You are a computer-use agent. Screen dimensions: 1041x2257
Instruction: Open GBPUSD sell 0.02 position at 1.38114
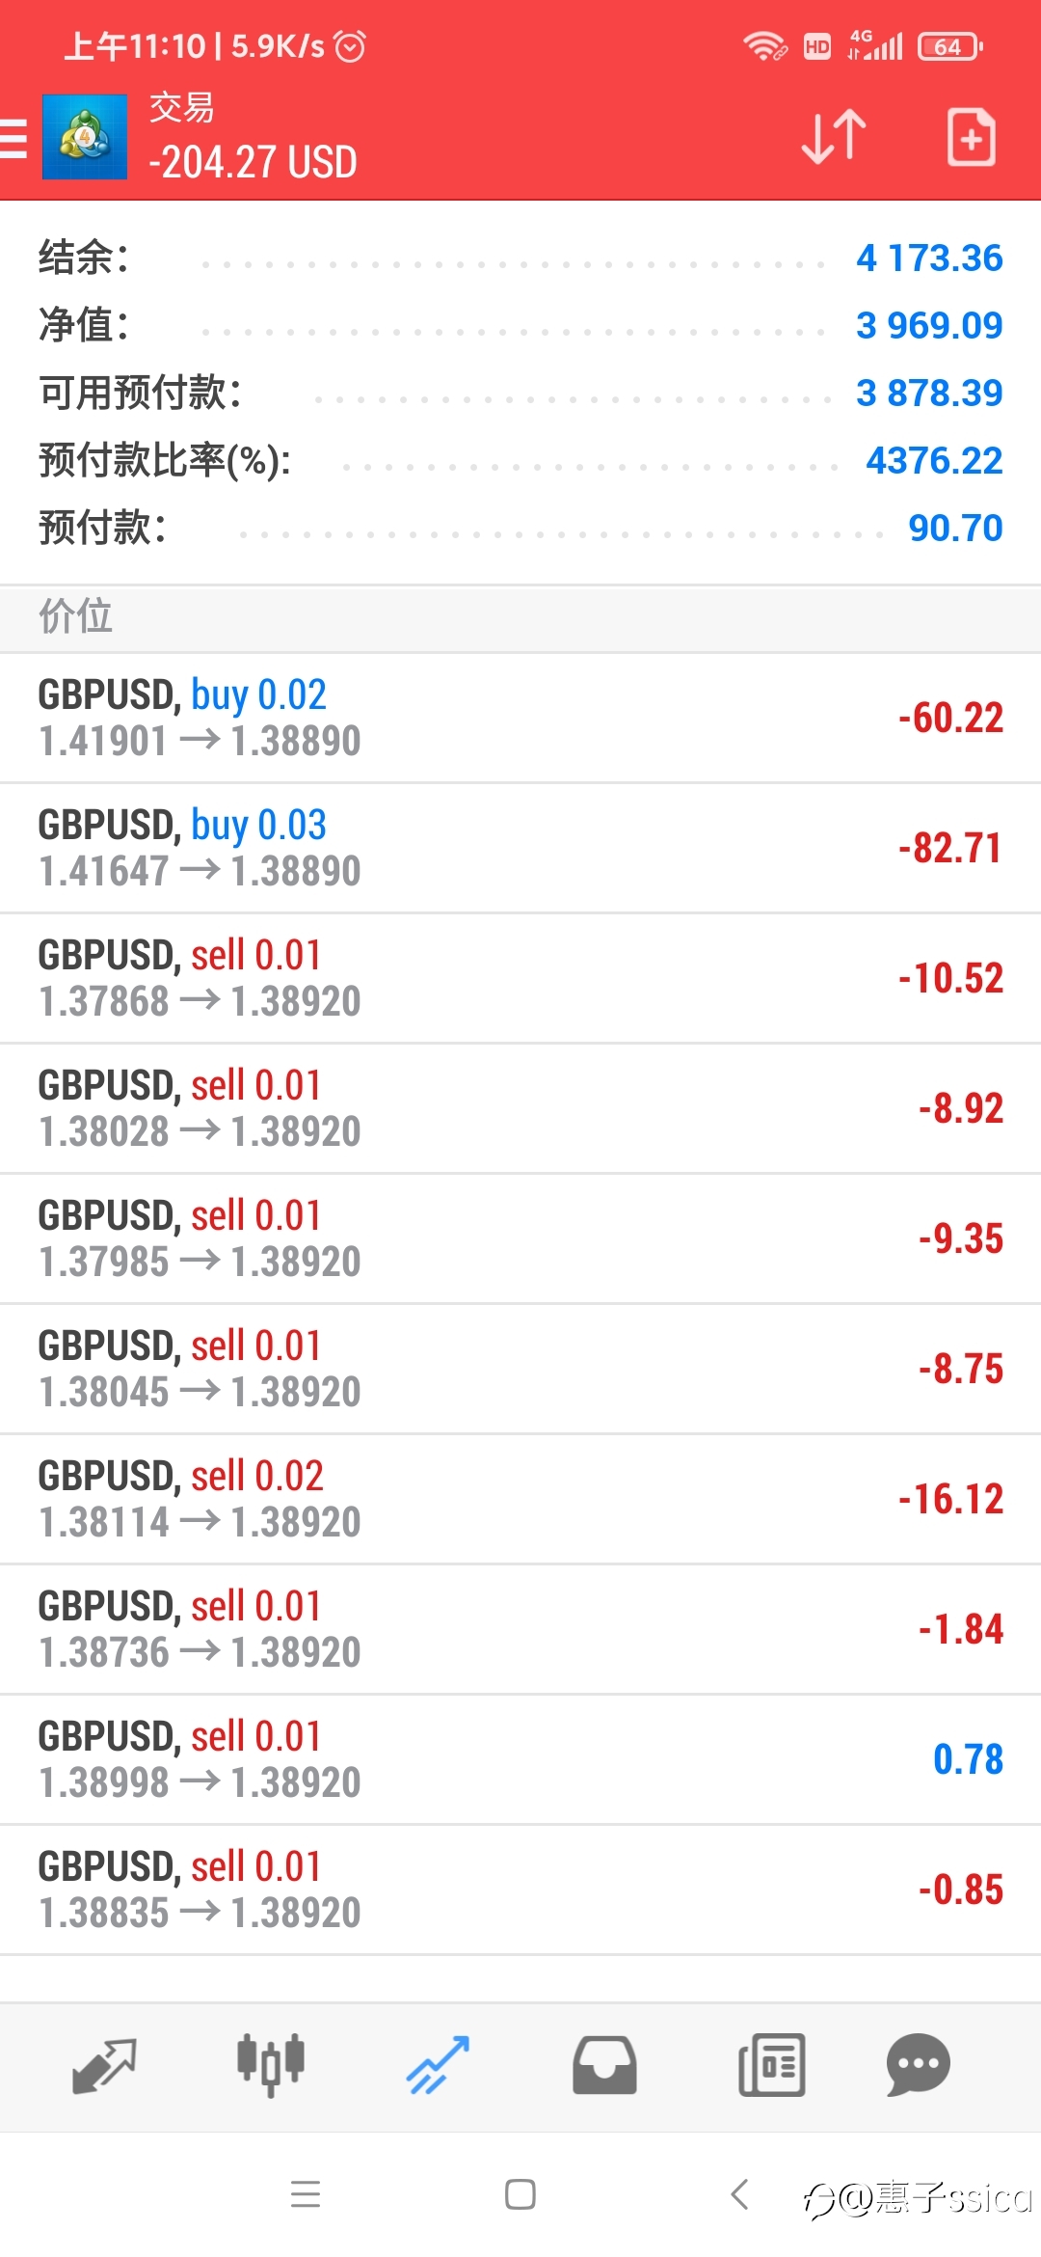click(520, 1499)
